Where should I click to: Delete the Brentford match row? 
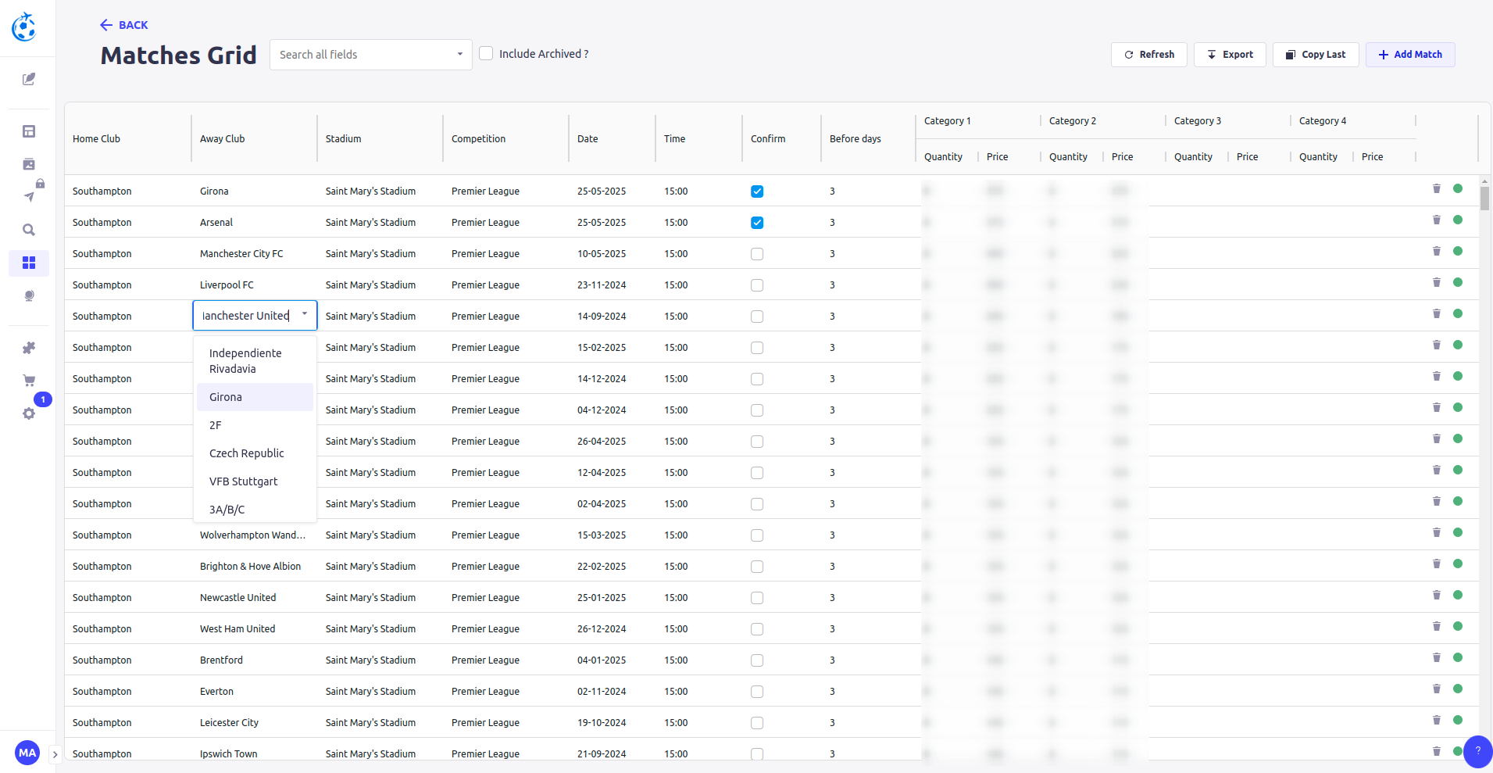click(x=1436, y=657)
